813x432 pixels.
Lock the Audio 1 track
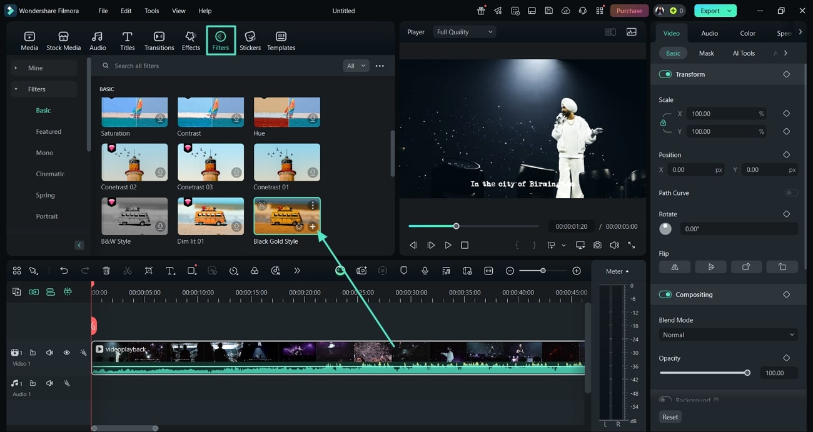[33, 383]
